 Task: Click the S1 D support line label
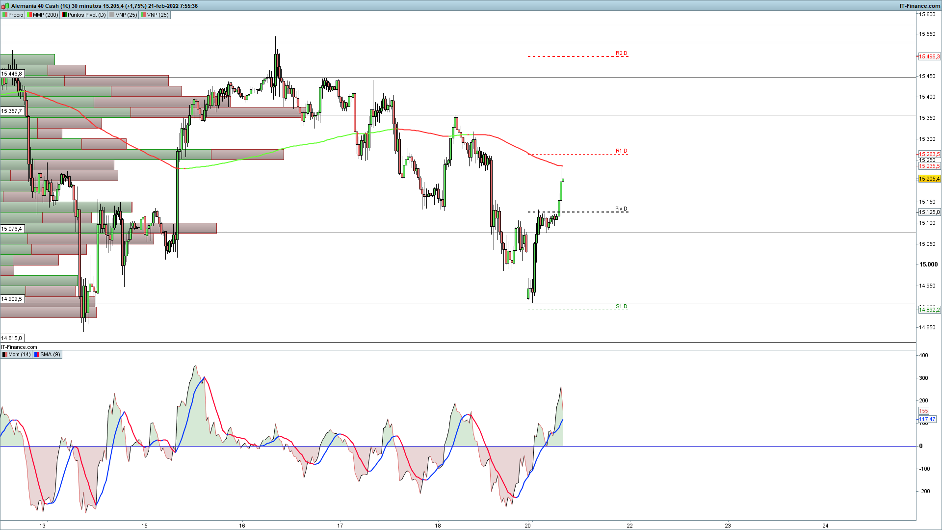coord(621,306)
